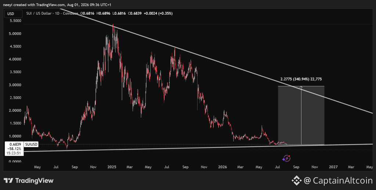Click the 2.0000 price axis label
This screenshot has height=190, width=376.
click(x=15, y=111)
